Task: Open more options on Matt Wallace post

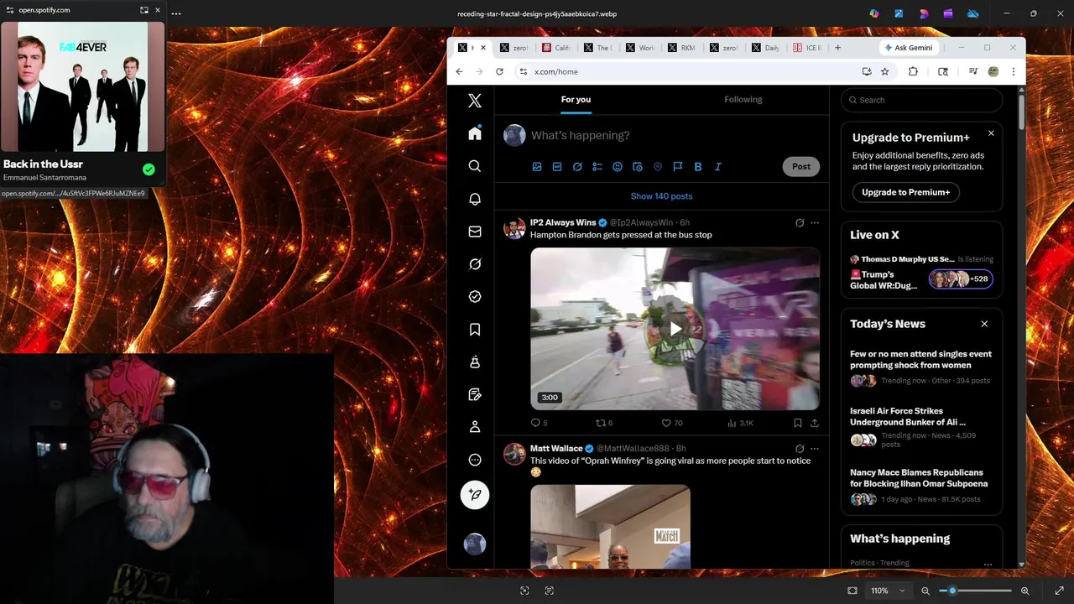Action: pos(815,449)
